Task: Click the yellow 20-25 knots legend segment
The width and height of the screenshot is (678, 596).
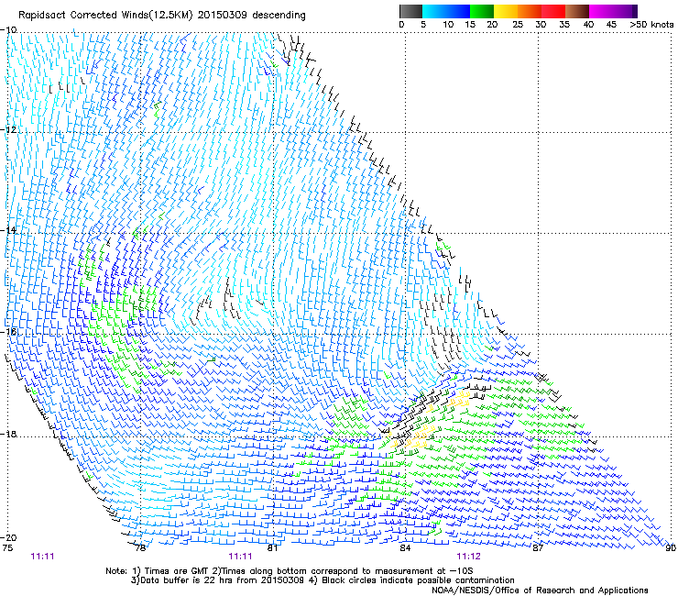Action: point(506,11)
